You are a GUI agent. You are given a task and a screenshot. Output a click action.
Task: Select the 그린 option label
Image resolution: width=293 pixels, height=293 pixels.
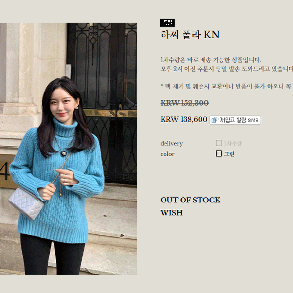click(x=229, y=154)
